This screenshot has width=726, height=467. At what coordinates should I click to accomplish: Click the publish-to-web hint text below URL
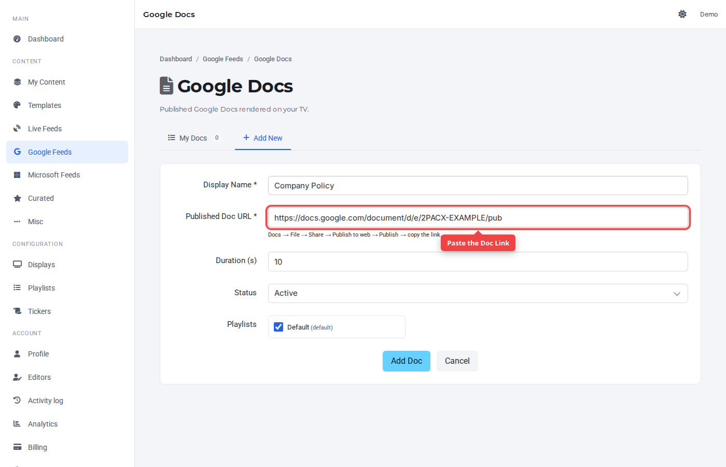pos(354,235)
